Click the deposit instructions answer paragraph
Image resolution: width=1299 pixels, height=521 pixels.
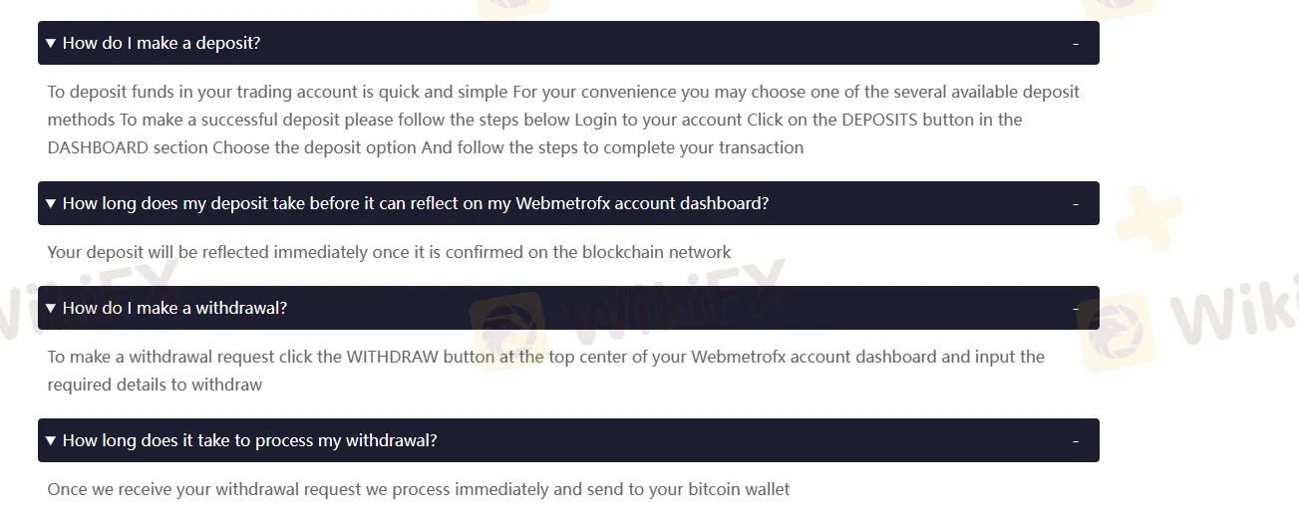563,120
